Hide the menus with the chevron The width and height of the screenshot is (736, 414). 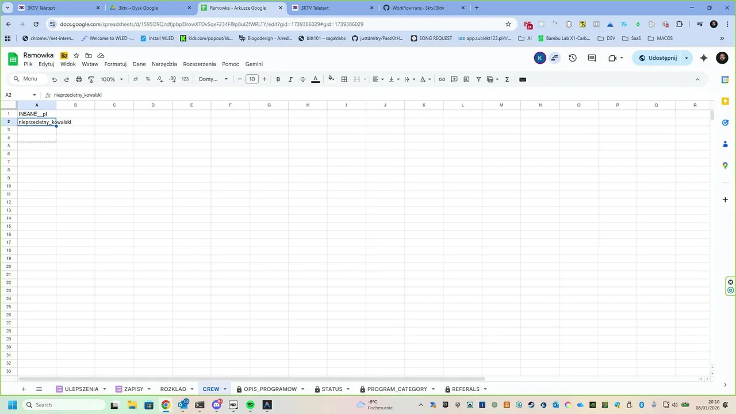(697, 79)
